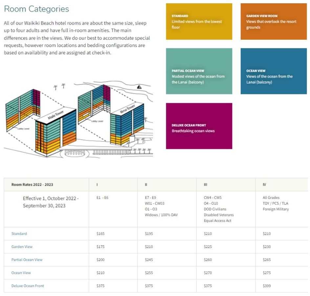Open the Deluxe Ocean Front link
The width and height of the screenshot is (310, 296).
28,286
